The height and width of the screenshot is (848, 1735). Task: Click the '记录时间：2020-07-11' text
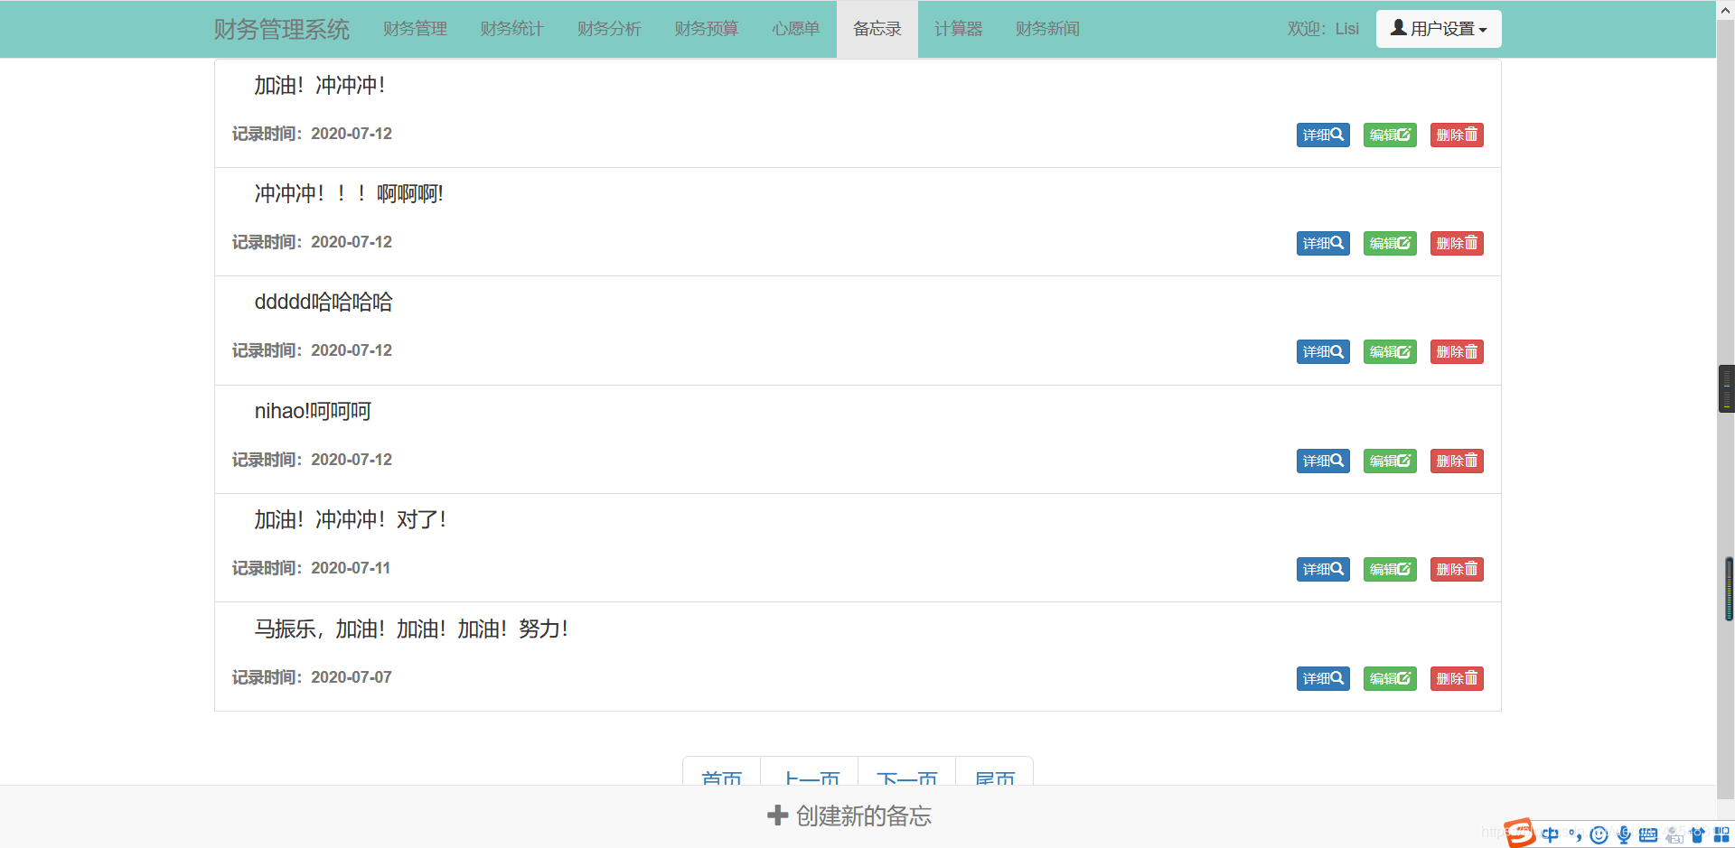[311, 568]
